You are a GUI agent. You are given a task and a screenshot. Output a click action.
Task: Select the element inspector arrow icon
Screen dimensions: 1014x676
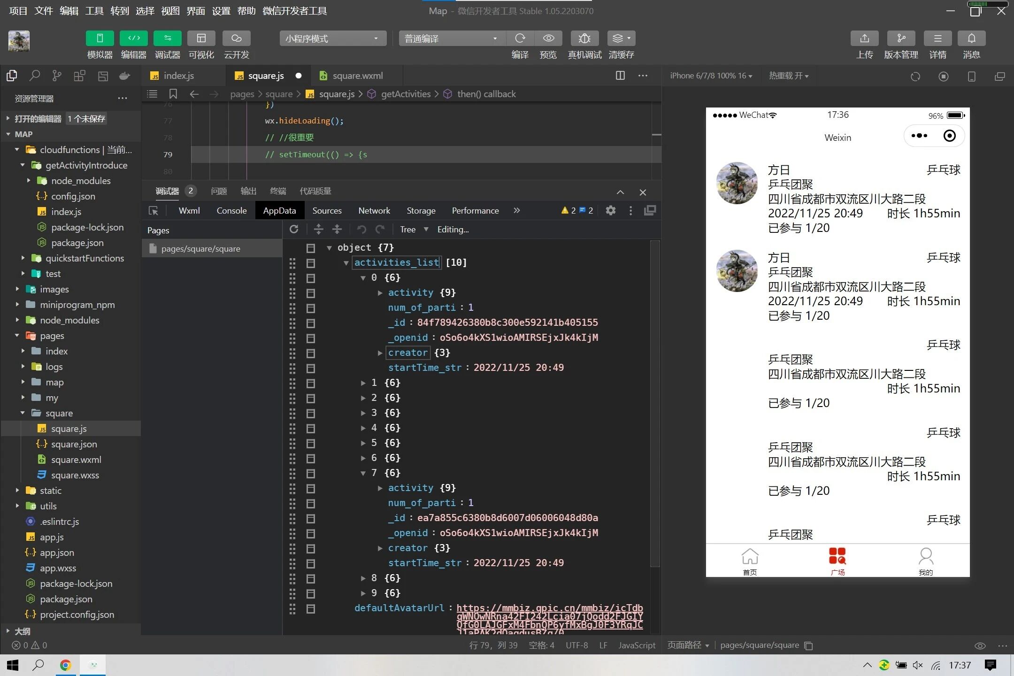(x=154, y=211)
